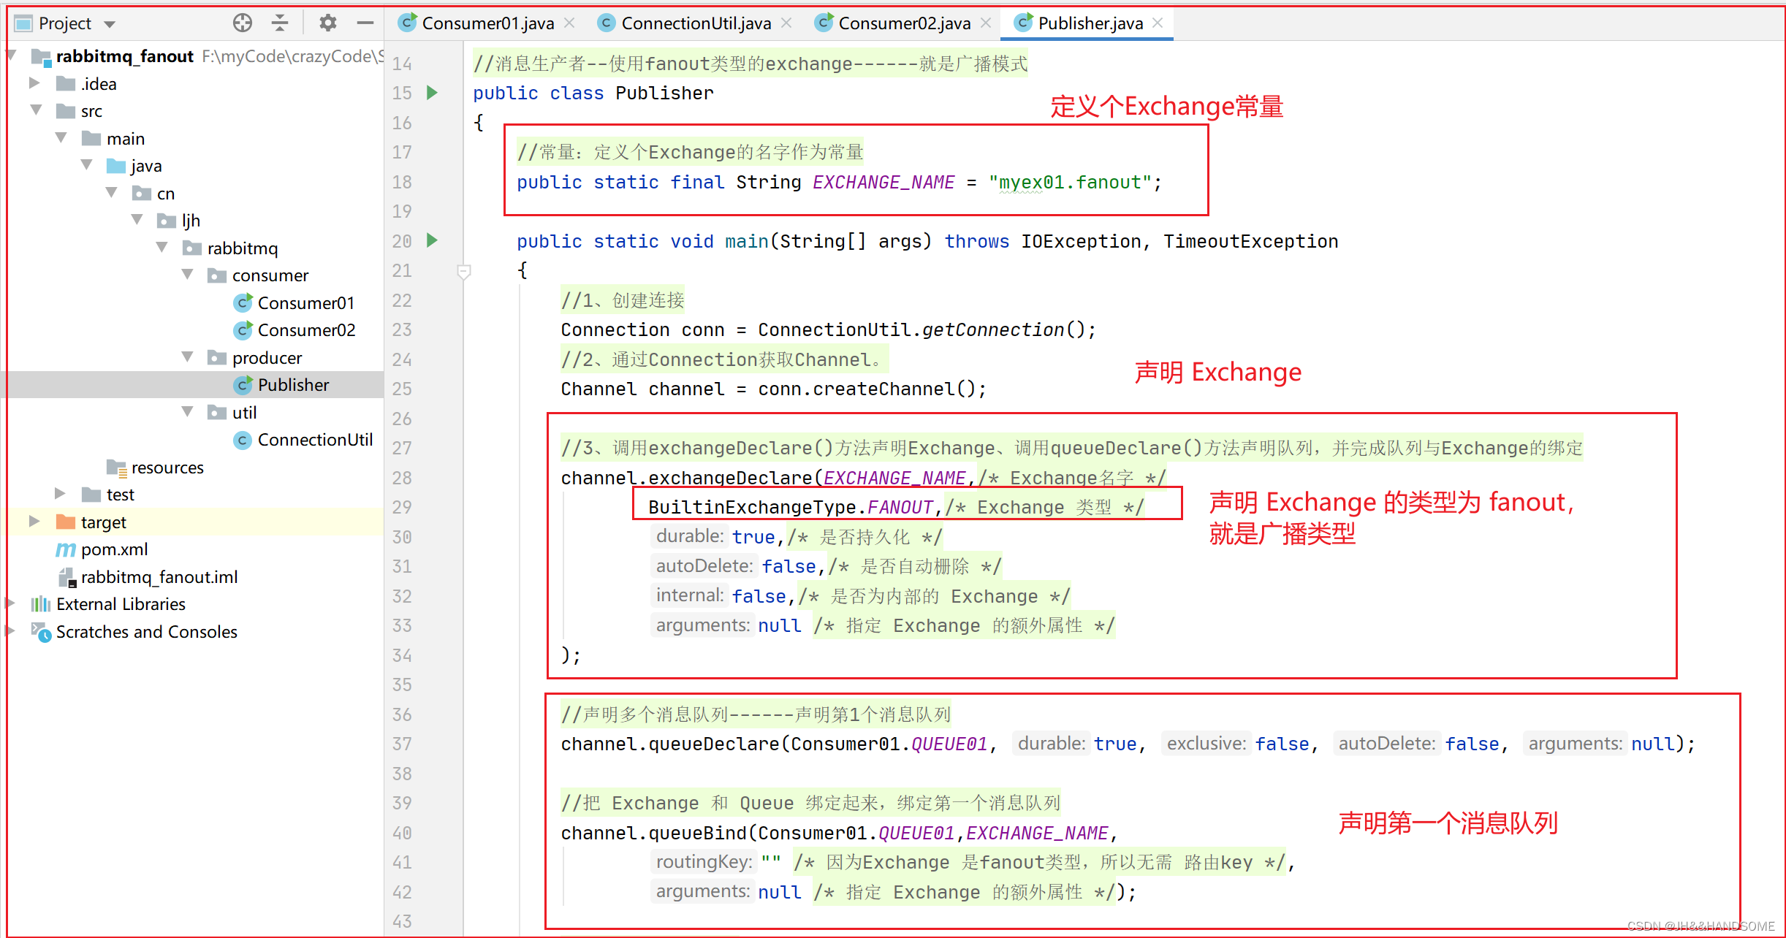Click QUEUE01 in queueDeclare line 37
Screen dimensions: 1786x938
(x=949, y=744)
